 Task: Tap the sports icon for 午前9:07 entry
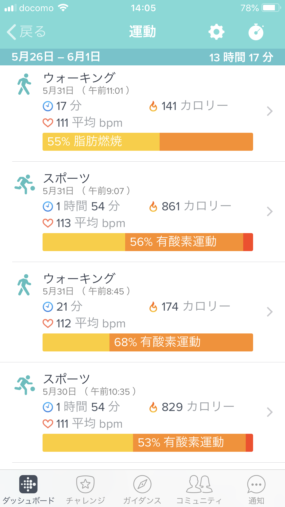point(25,184)
